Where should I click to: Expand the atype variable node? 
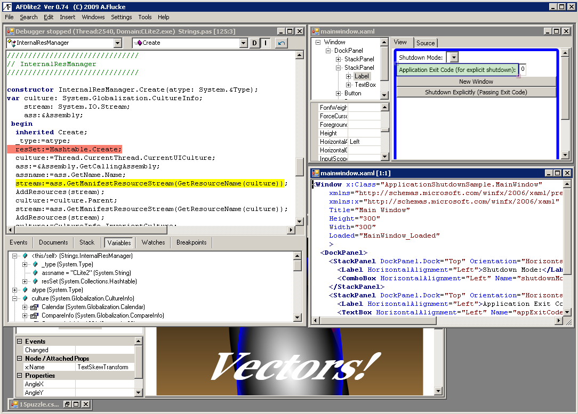[15, 290]
